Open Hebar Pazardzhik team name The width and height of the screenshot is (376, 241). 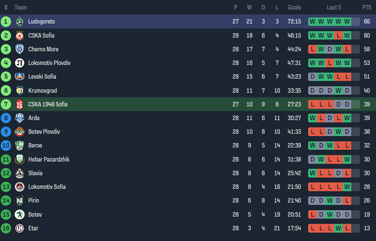pyautogui.click(x=49, y=159)
